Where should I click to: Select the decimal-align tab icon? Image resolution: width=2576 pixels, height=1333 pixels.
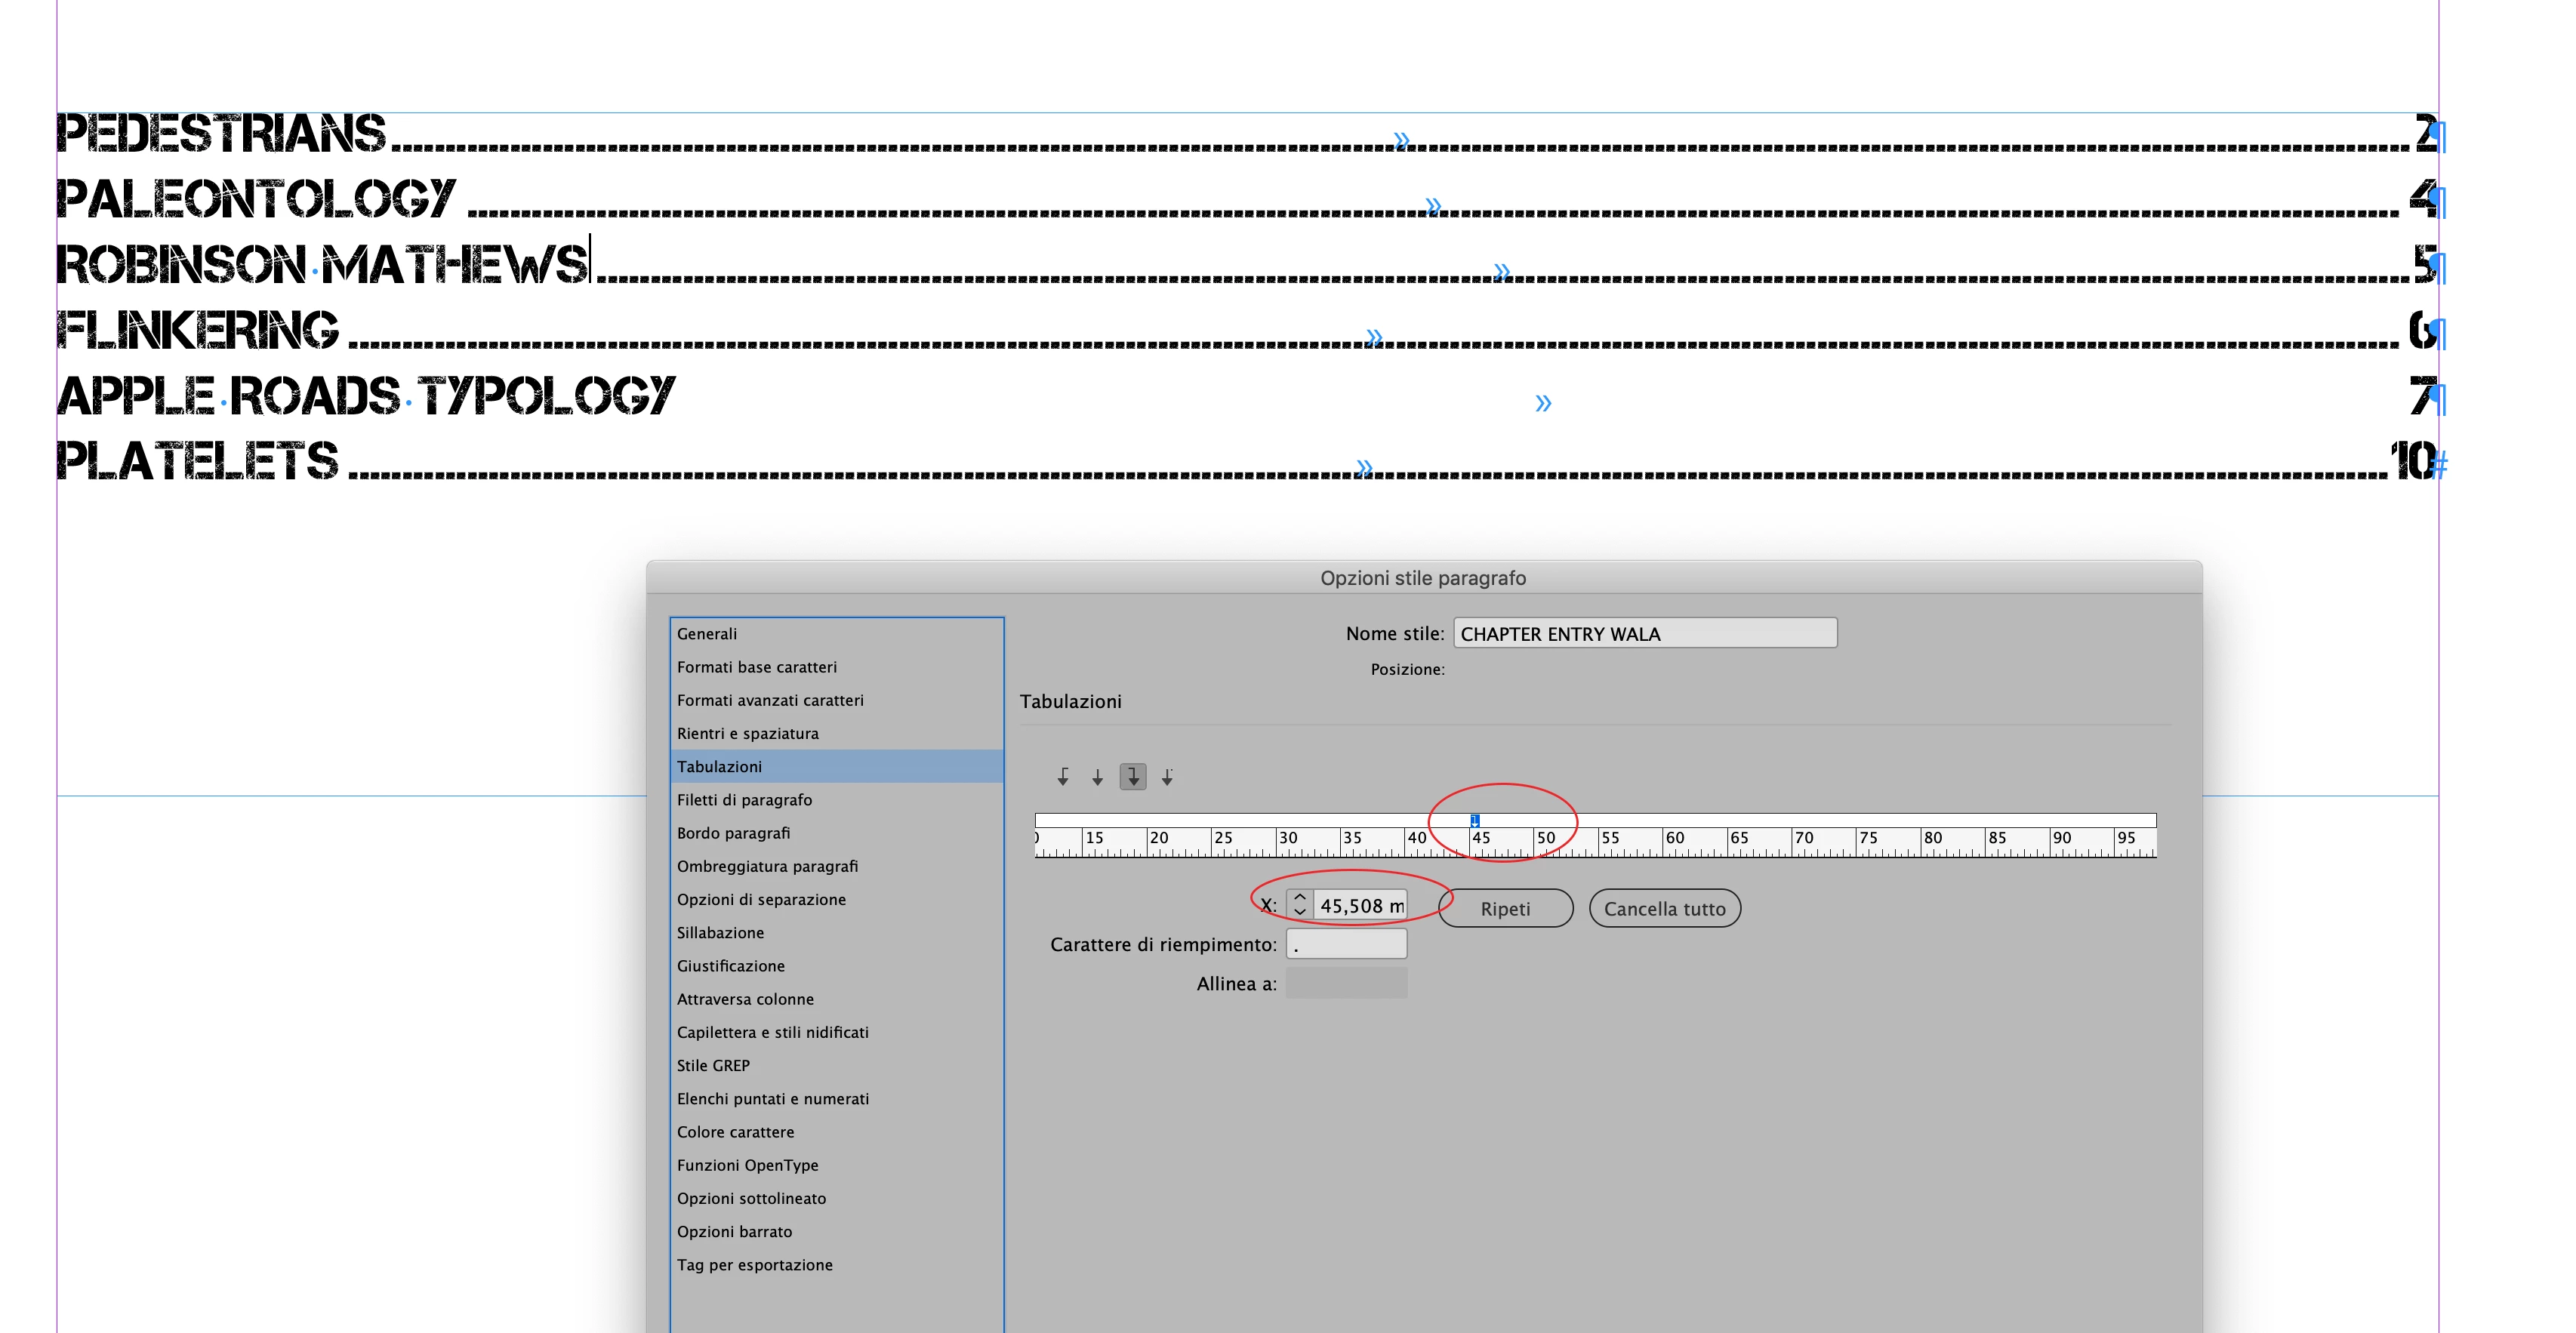pos(1167,777)
